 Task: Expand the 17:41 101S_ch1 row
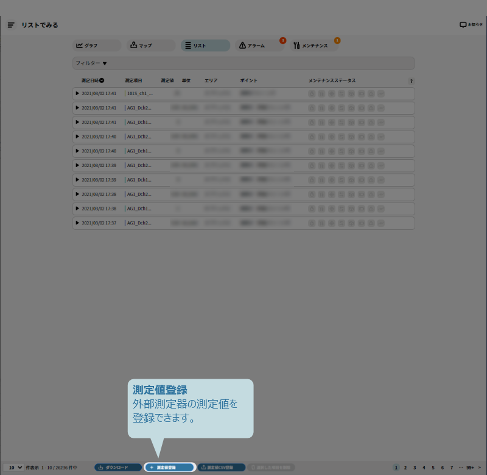[77, 93]
